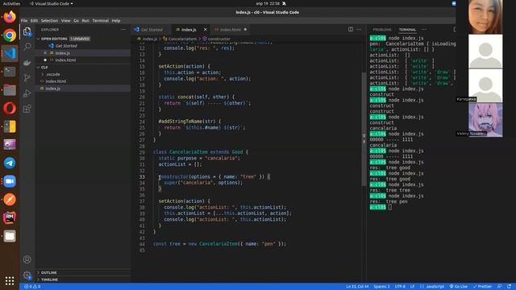
Task: Open the File menu
Action: [x=24, y=21]
